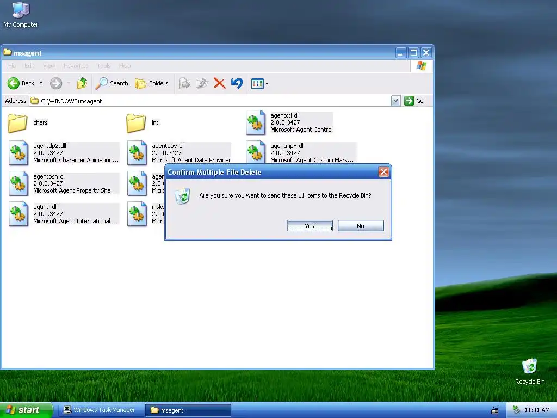The width and height of the screenshot is (557, 418).
Task: Click the "Microsoft Agent Control" description text
Action: pyautogui.click(x=301, y=130)
